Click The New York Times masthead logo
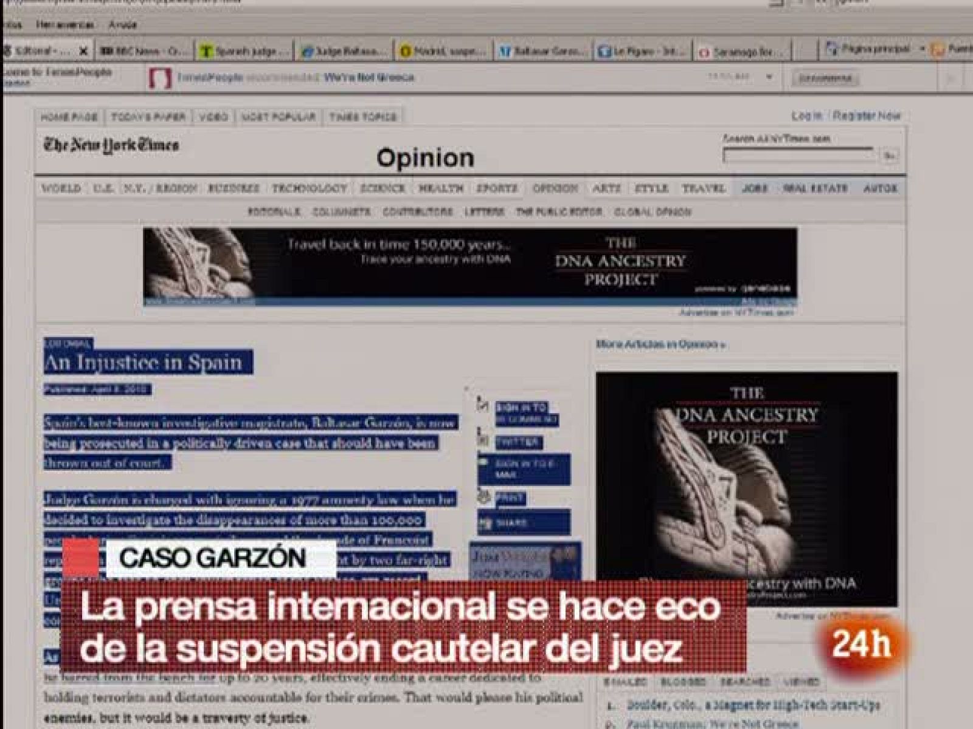Image resolution: width=973 pixels, height=729 pixels. (113, 144)
